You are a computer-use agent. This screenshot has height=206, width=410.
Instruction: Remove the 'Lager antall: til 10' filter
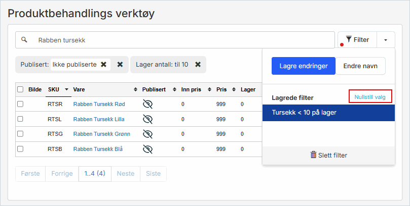pos(198,65)
